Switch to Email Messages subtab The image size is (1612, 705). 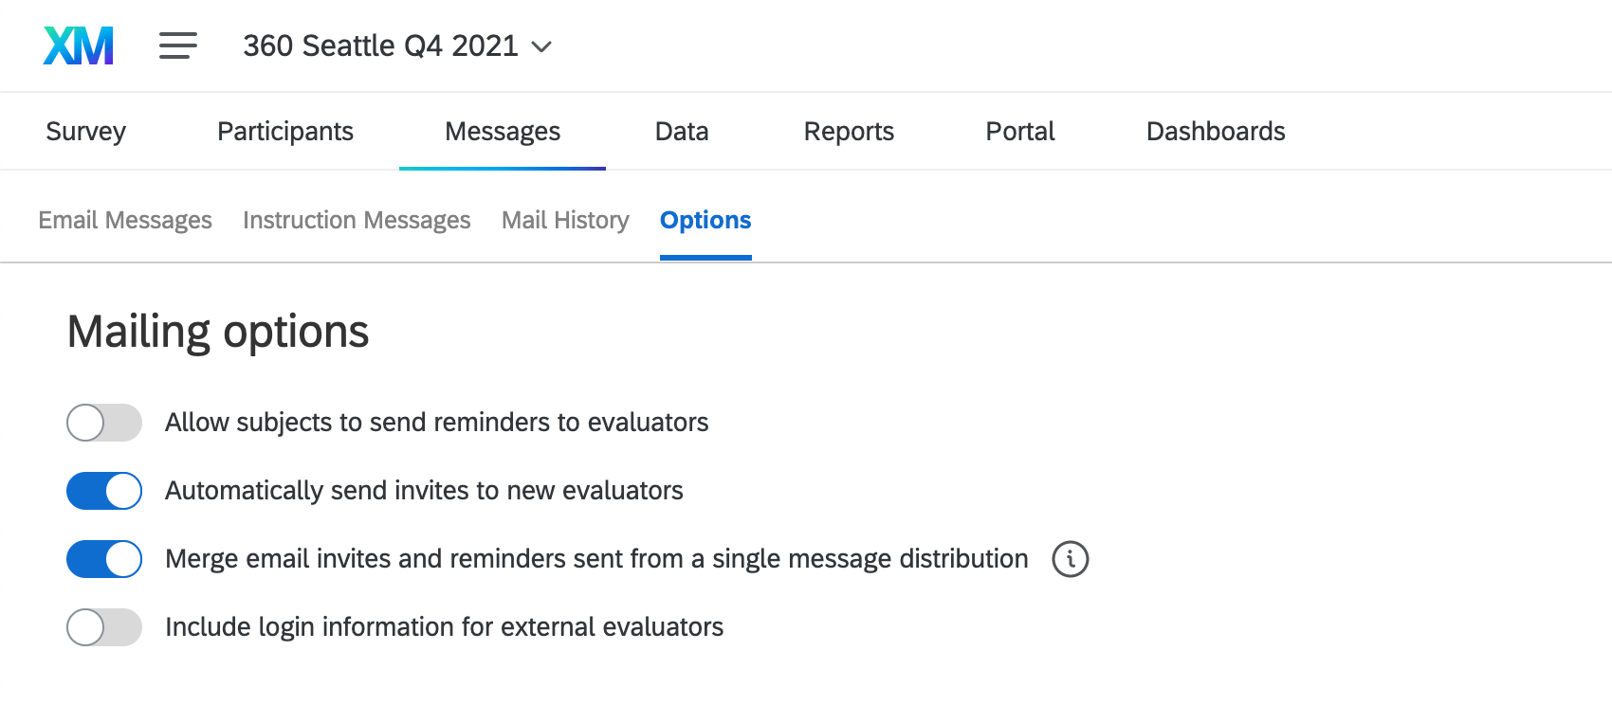point(125,220)
